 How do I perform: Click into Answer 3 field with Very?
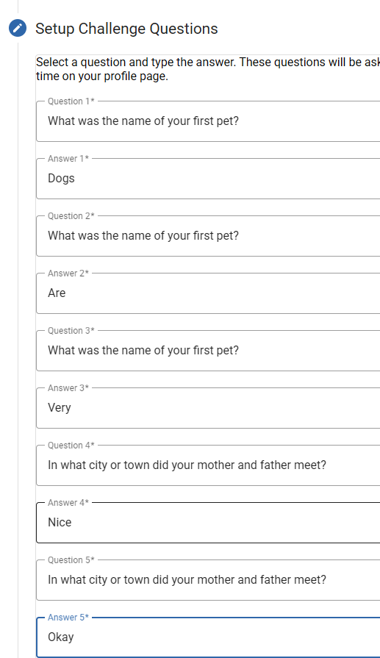[208, 407]
